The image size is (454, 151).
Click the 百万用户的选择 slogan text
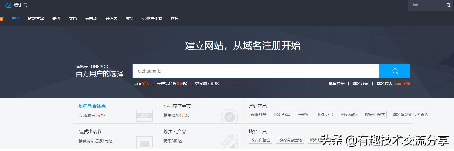point(99,74)
